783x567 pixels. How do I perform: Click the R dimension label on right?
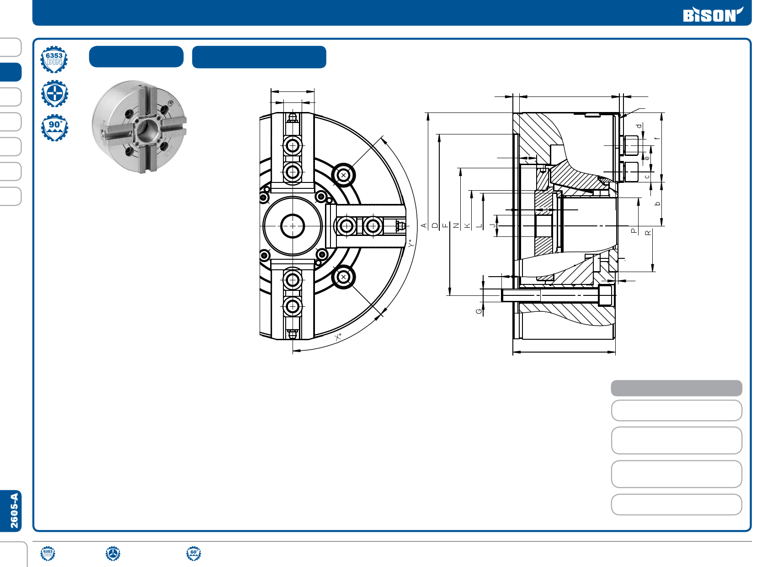click(648, 233)
